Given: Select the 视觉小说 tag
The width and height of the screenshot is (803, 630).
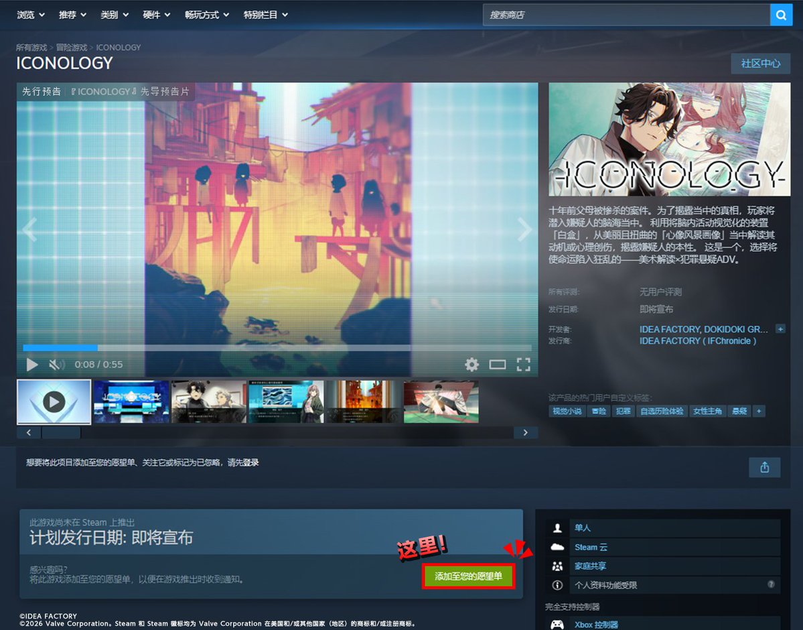Looking at the screenshot, I should (567, 411).
